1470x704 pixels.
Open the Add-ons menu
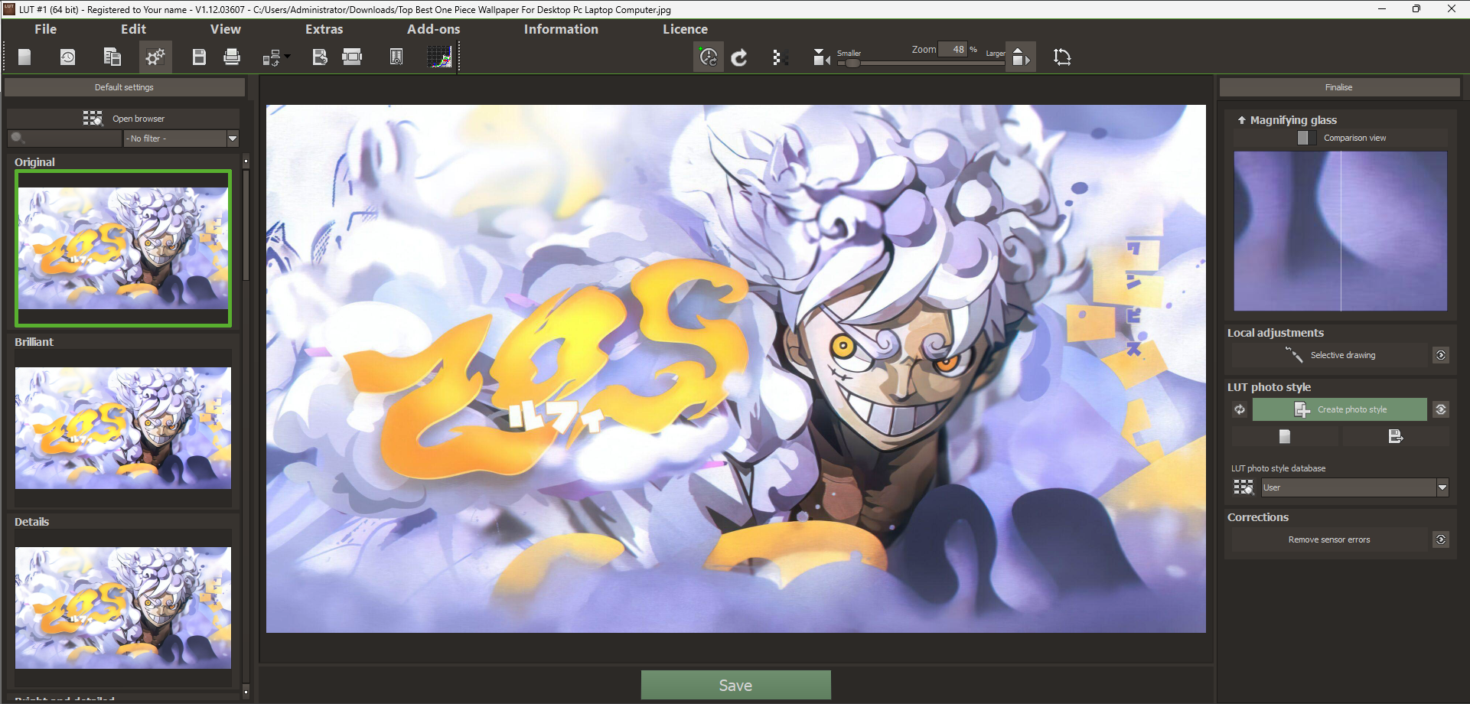point(434,29)
